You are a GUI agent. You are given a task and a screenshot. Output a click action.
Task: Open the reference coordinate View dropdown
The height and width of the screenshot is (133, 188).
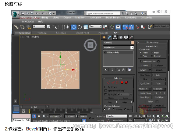click(95, 26)
